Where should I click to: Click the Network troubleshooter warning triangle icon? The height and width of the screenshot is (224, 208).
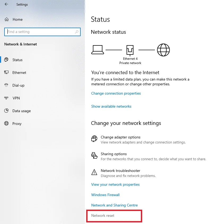coord(94,172)
